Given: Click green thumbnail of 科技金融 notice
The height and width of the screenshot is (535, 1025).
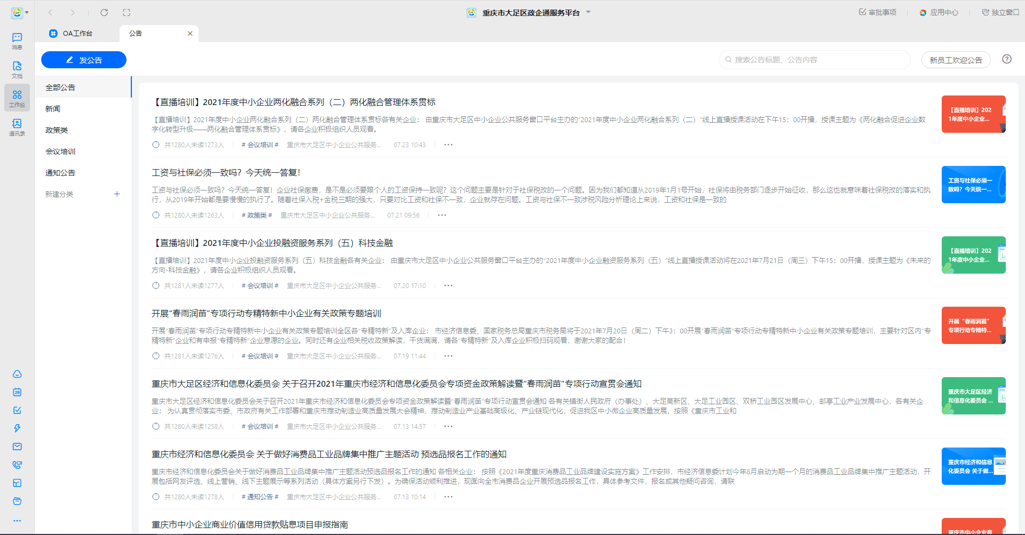Looking at the screenshot, I should (974, 255).
